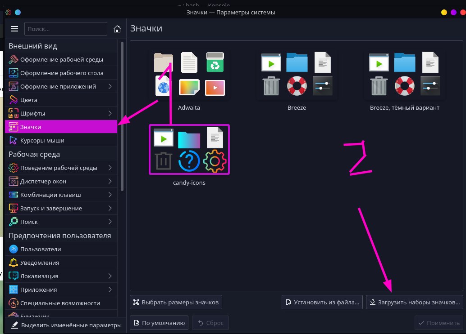Open the Цвета settings page
Viewport: 466px width, 334px height.
pos(61,100)
